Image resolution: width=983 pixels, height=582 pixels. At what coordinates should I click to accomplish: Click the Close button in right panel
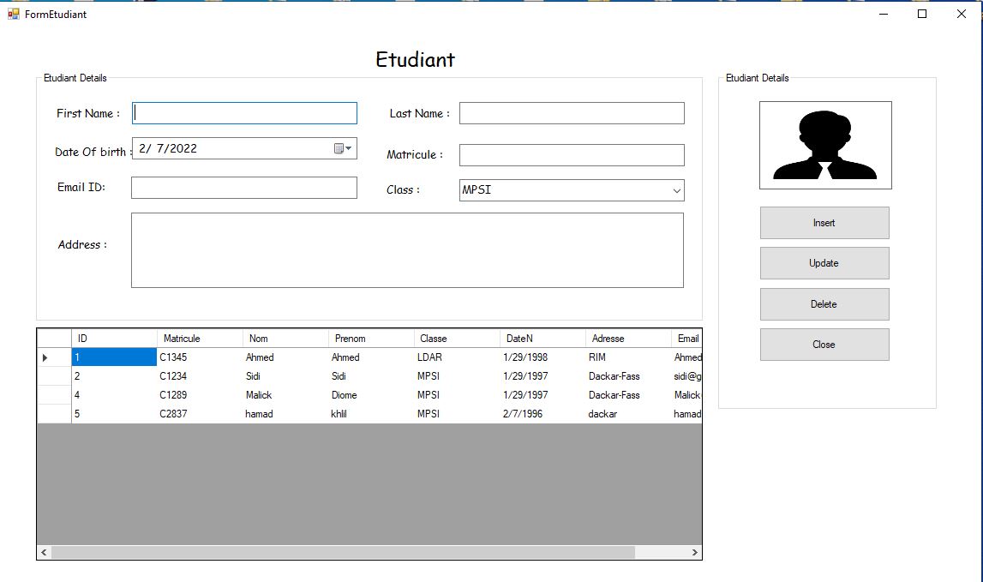click(824, 345)
